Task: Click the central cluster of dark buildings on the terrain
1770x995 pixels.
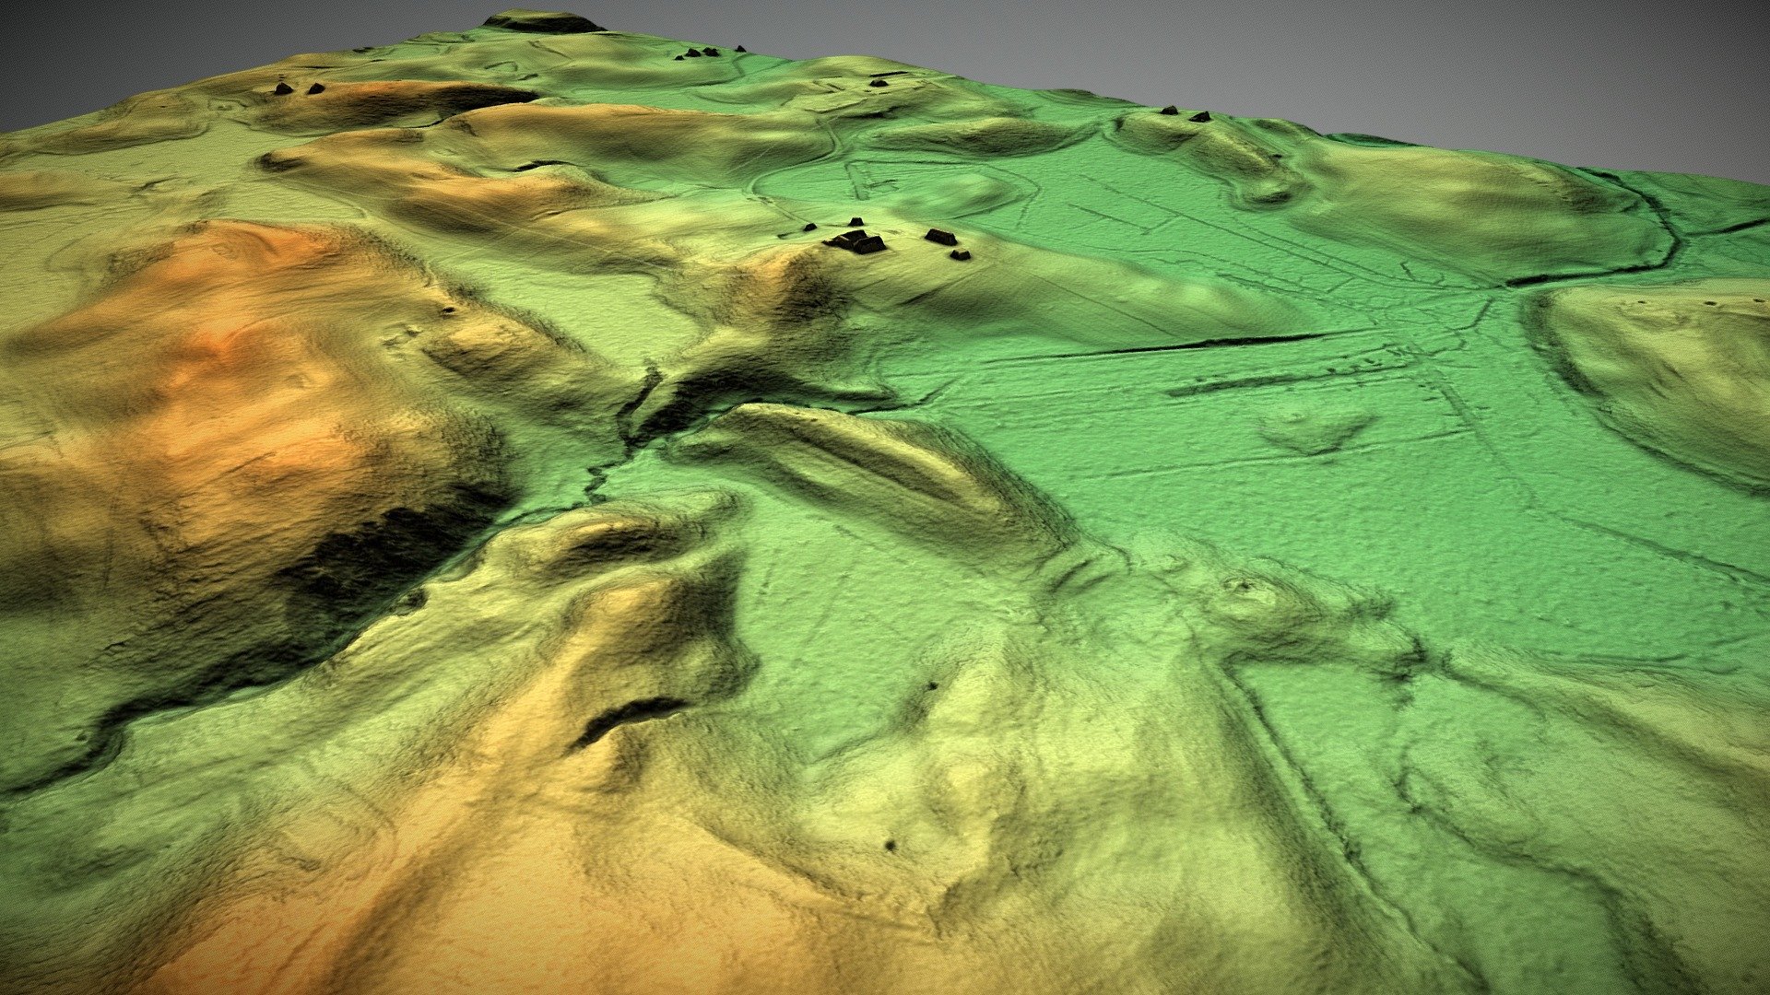Action: 886,239
